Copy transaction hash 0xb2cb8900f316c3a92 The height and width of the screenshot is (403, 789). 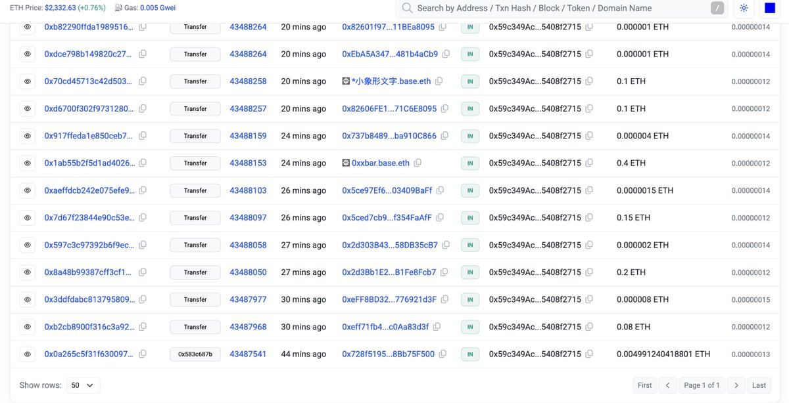143,326
